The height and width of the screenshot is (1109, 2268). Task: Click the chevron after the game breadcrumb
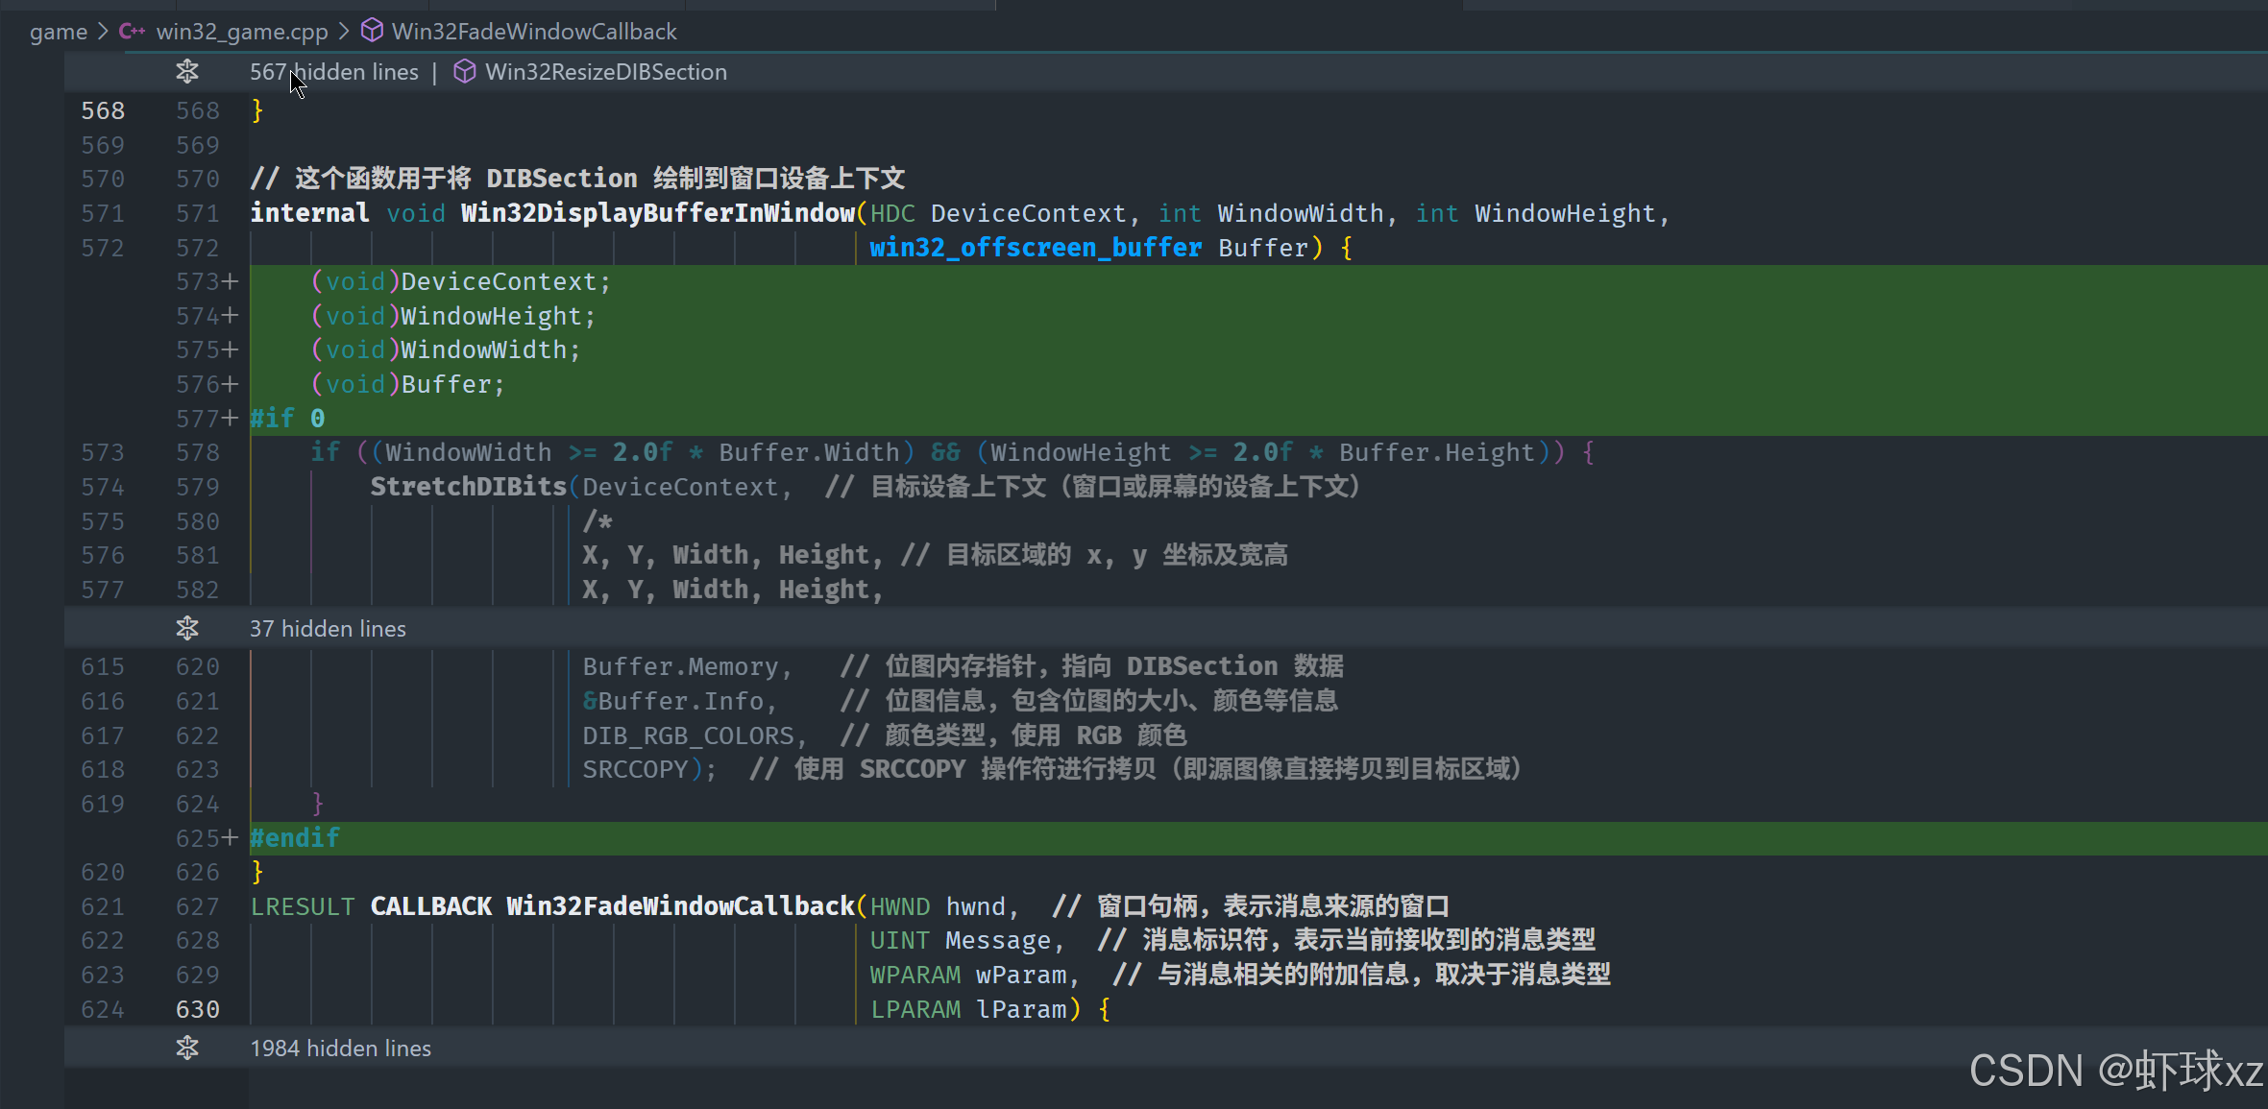(103, 32)
